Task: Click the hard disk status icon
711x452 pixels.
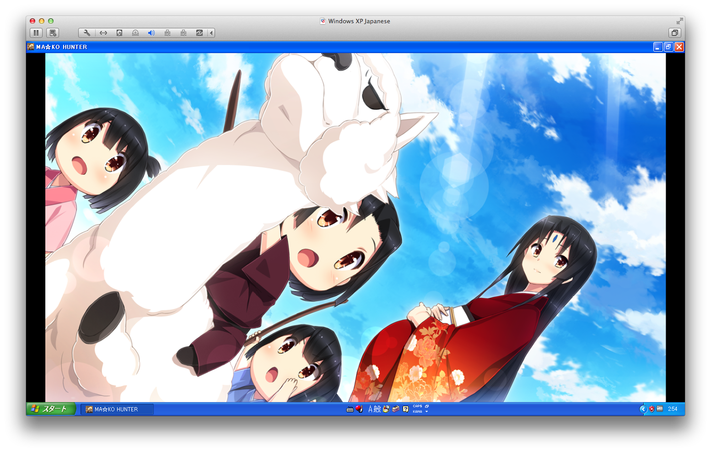Action: (119, 33)
